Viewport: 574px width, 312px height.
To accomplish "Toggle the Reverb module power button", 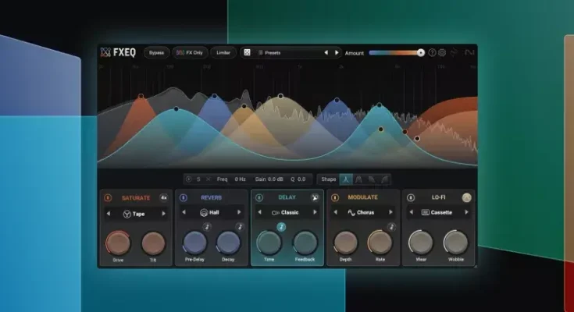I will [x=184, y=198].
